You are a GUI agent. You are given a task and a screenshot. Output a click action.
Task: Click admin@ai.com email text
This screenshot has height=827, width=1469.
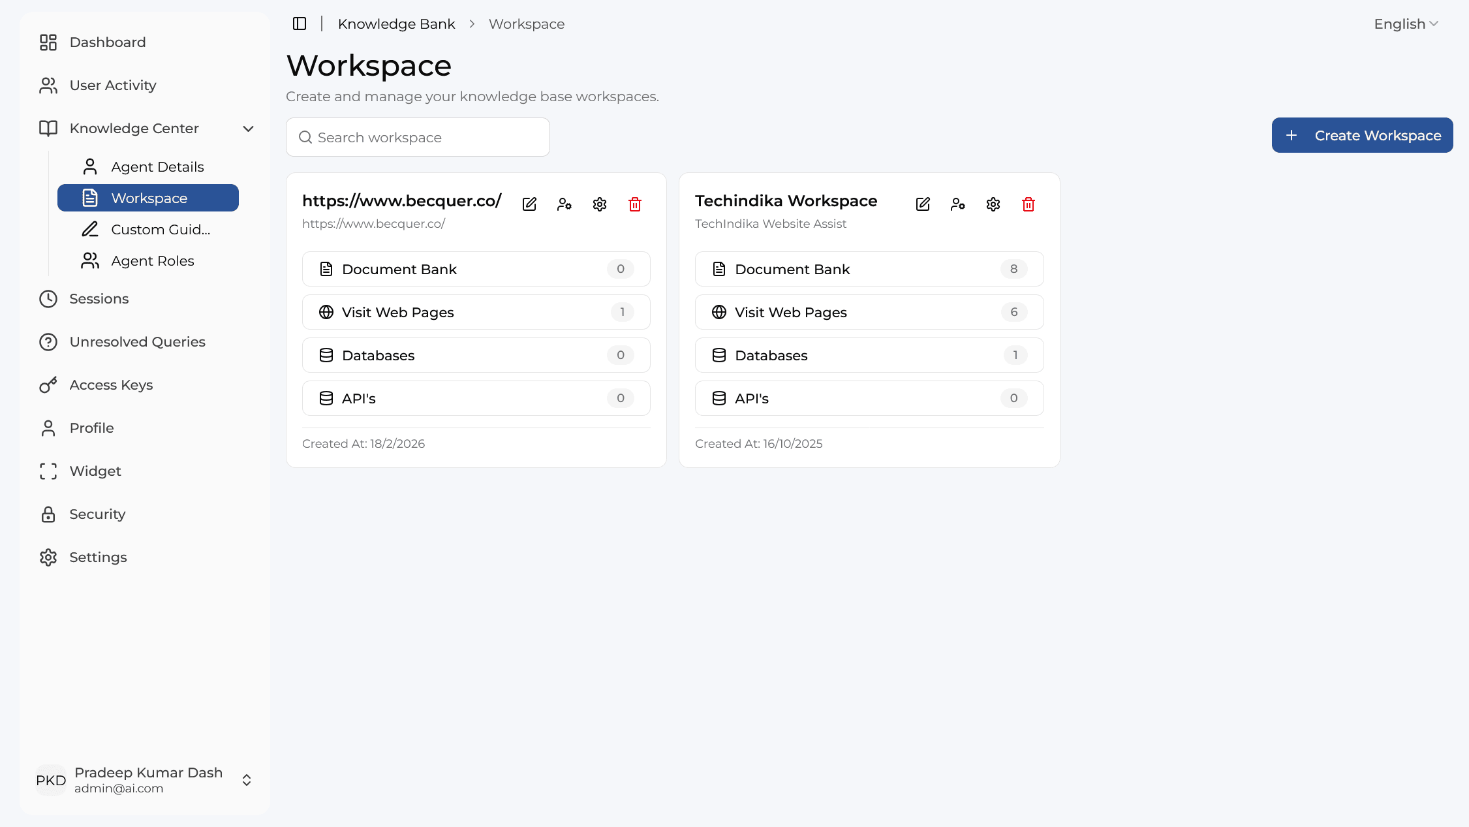[119, 788]
